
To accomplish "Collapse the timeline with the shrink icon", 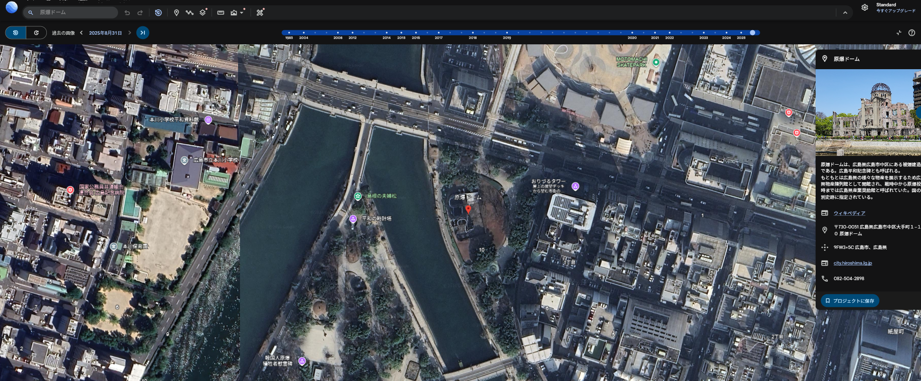I will pyautogui.click(x=899, y=33).
